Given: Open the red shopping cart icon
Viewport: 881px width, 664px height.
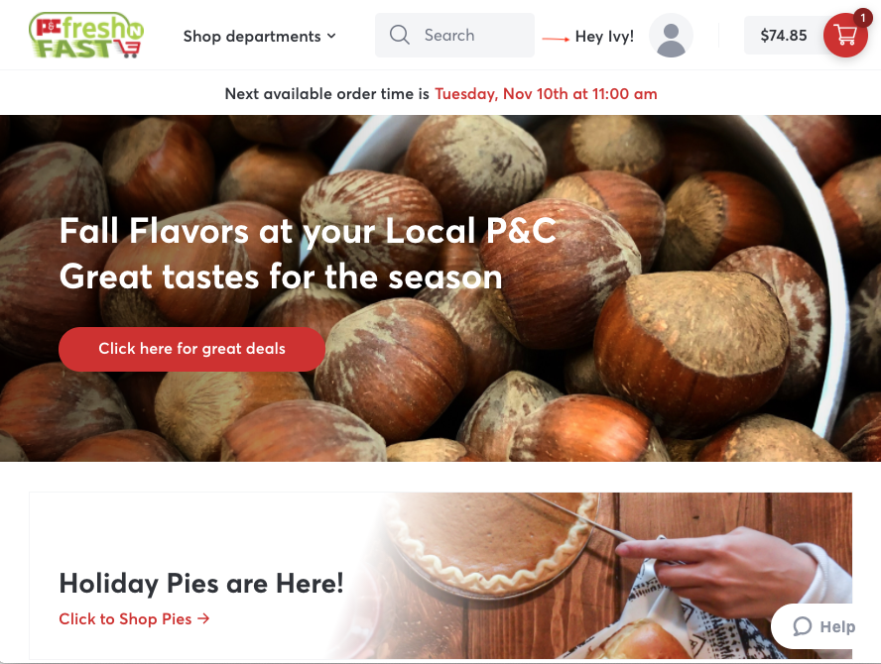Looking at the screenshot, I should (845, 36).
